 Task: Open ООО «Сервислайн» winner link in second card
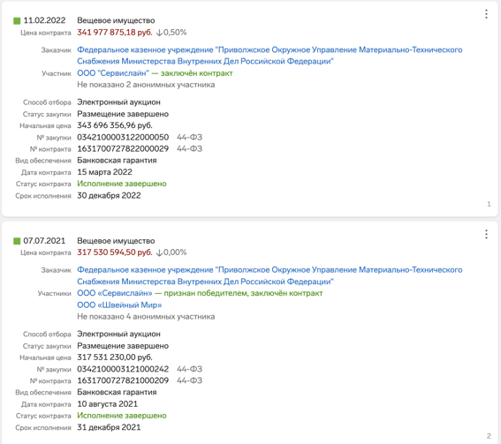click(115, 293)
